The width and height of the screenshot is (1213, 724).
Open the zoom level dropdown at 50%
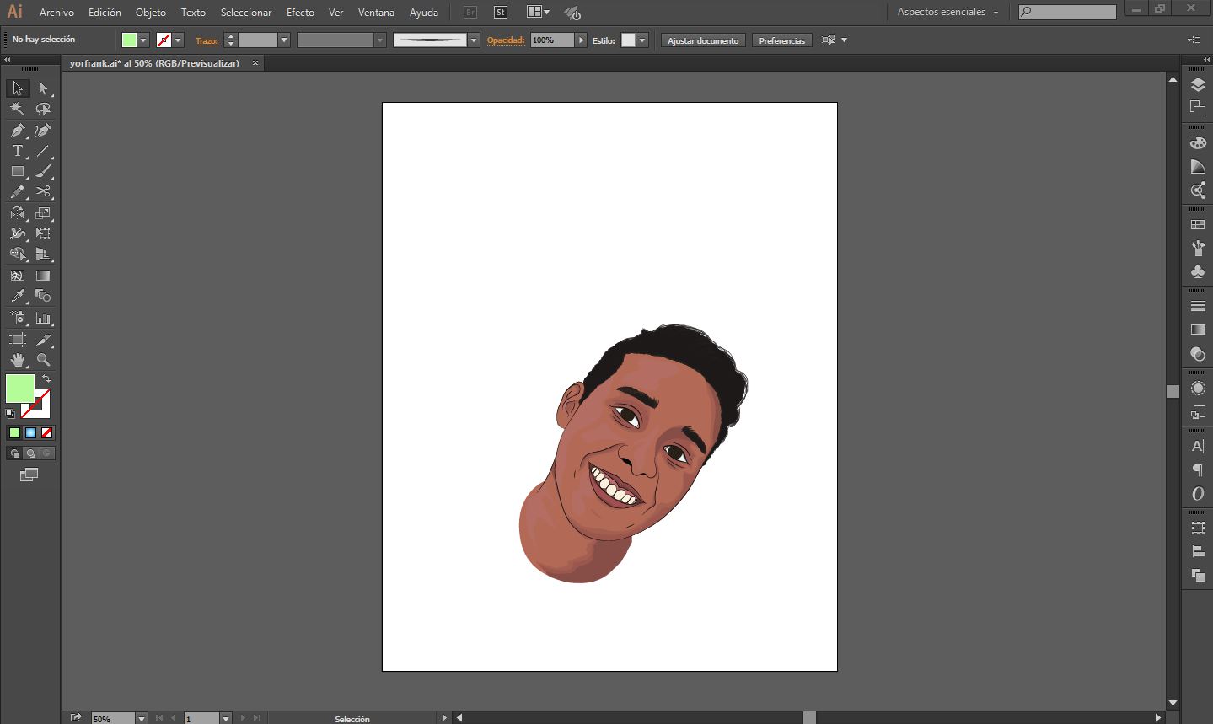141,718
